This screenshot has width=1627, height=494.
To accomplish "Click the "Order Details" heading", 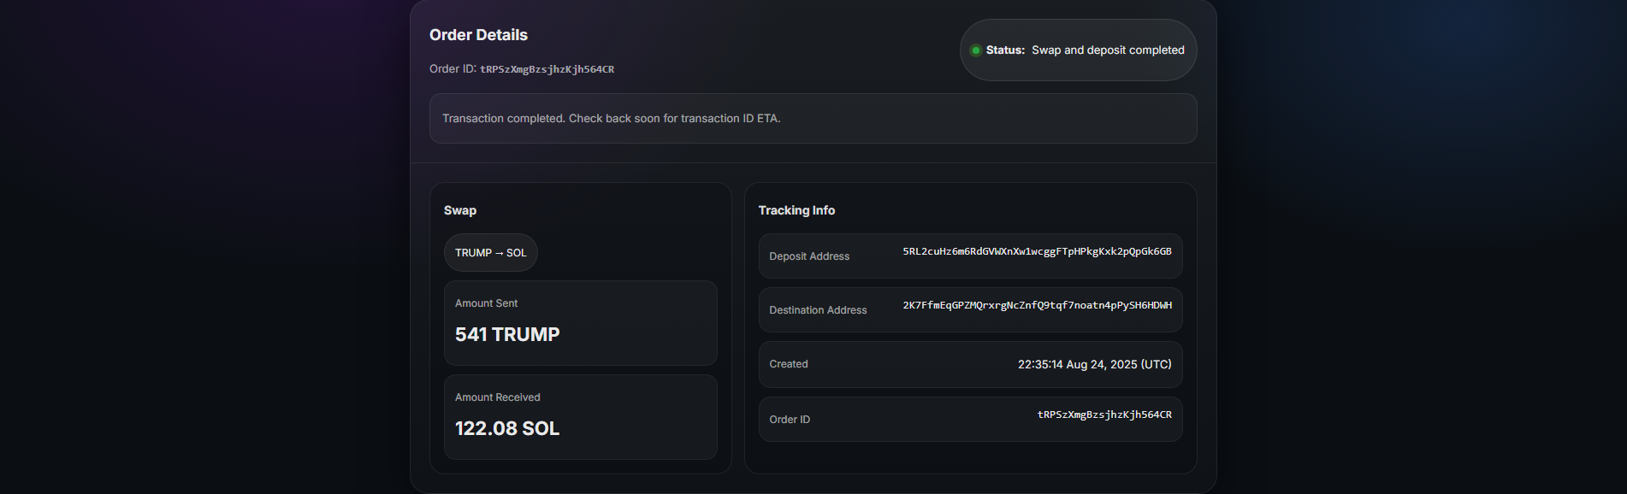I will click(x=478, y=35).
